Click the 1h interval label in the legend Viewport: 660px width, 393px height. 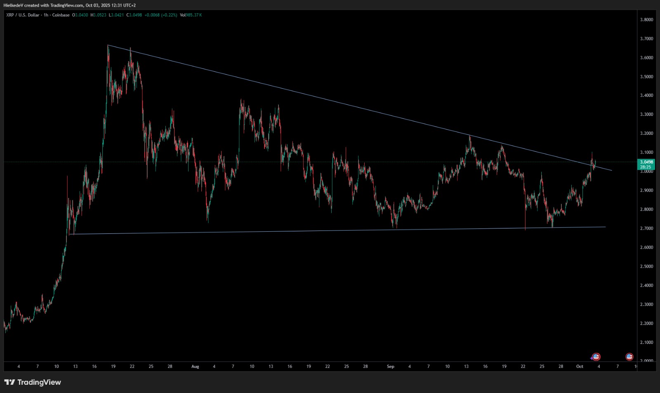pyautogui.click(x=46, y=15)
